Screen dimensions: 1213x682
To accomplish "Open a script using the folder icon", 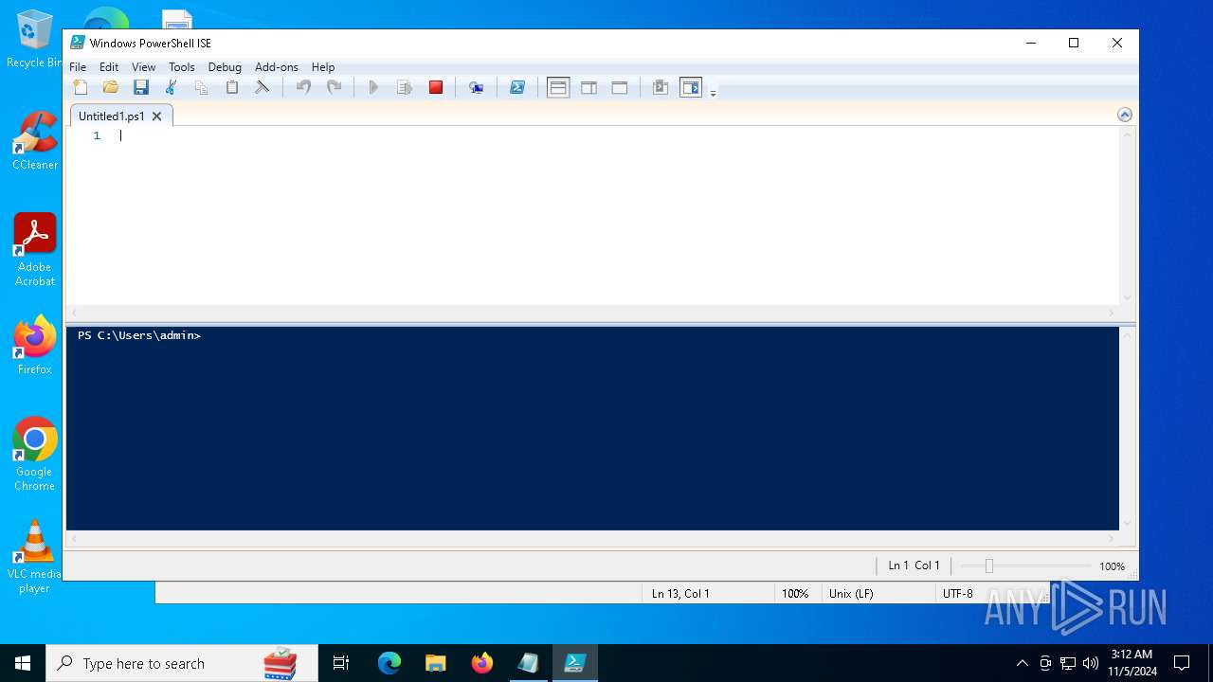I will (111, 88).
